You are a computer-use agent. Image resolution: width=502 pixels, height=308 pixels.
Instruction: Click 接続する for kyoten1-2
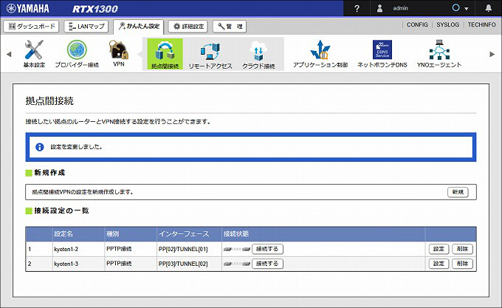click(x=267, y=249)
